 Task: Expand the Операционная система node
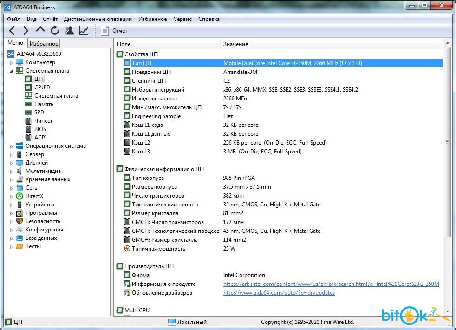(11, 146)
